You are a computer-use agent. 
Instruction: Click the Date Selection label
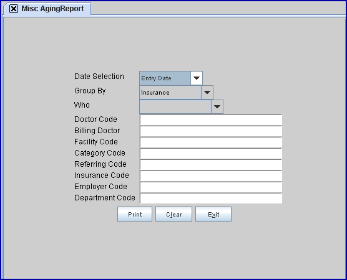click(99, 77)
